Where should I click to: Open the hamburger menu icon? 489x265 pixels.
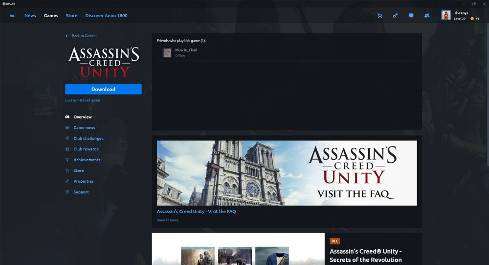coord(12,16)
